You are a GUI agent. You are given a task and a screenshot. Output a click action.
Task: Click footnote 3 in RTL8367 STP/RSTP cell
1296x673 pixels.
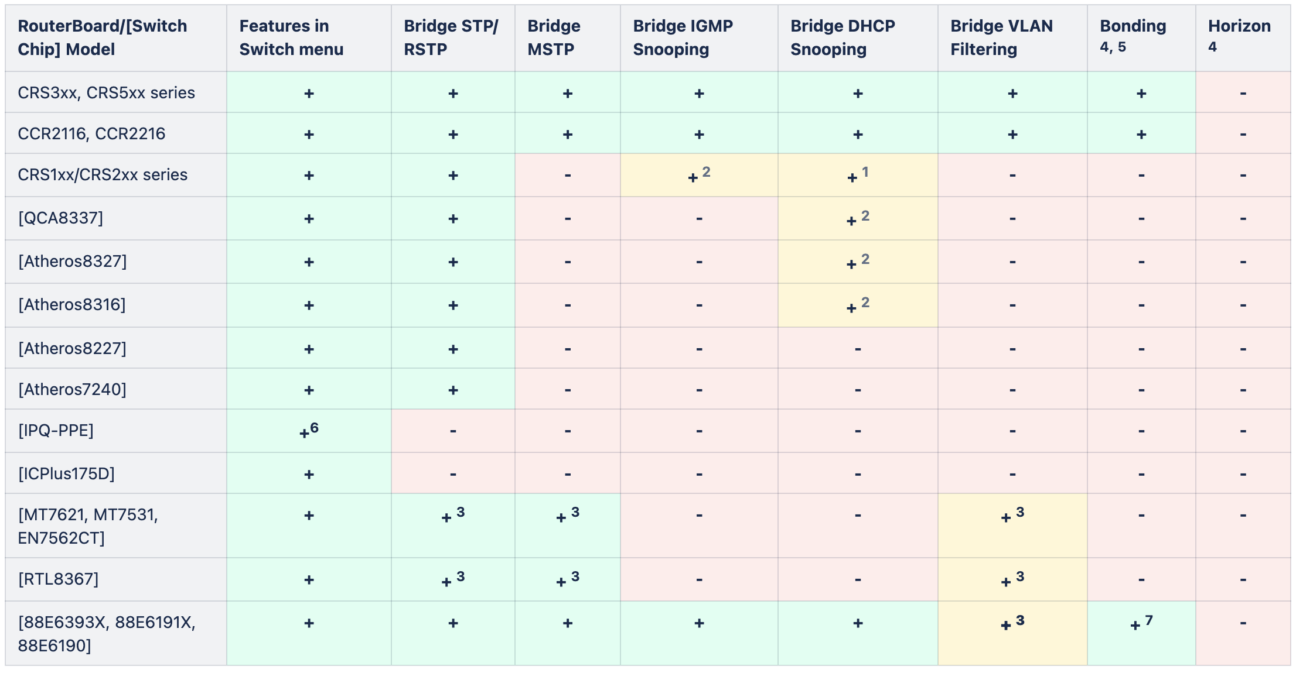point(461,576)
